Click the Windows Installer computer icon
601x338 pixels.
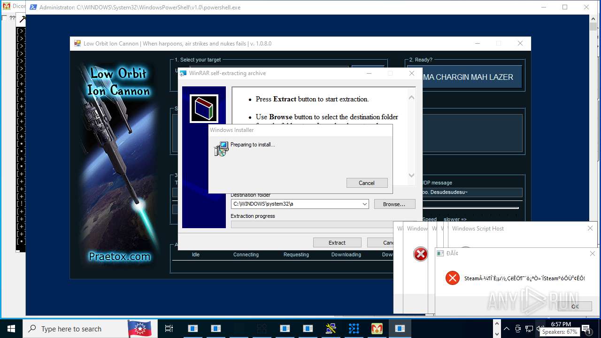(221, 149)
